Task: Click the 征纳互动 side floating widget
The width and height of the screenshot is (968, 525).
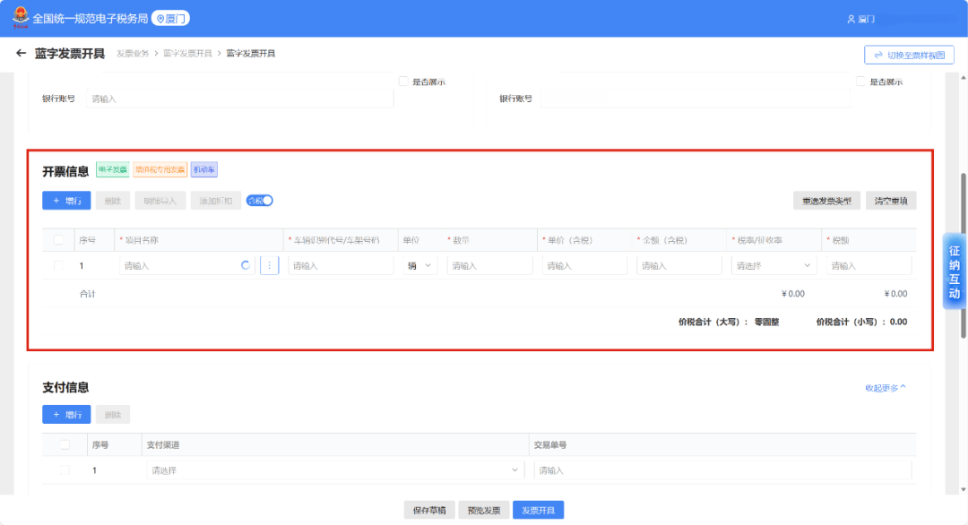Action: click(954, 272)
